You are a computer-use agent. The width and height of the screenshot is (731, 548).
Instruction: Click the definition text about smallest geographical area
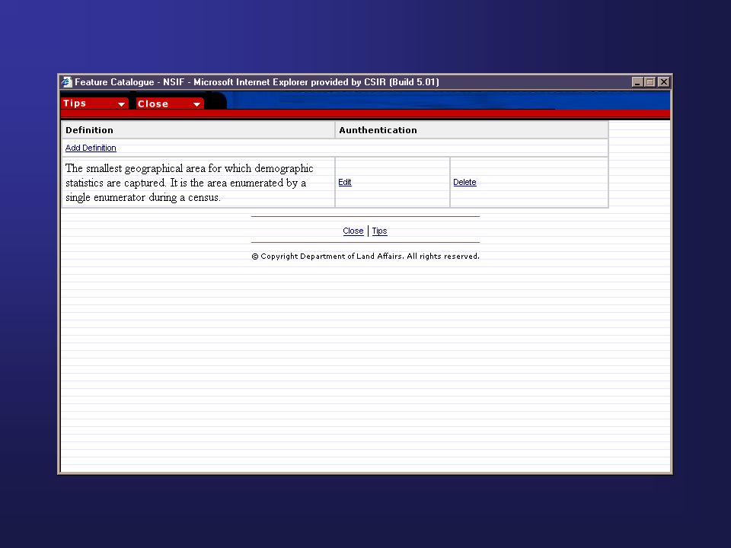190,183
